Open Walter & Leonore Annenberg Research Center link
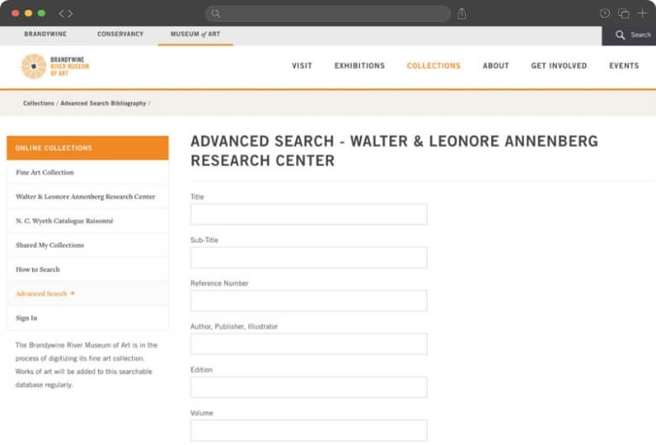This screenshot has width=656, height=445. 85,196
